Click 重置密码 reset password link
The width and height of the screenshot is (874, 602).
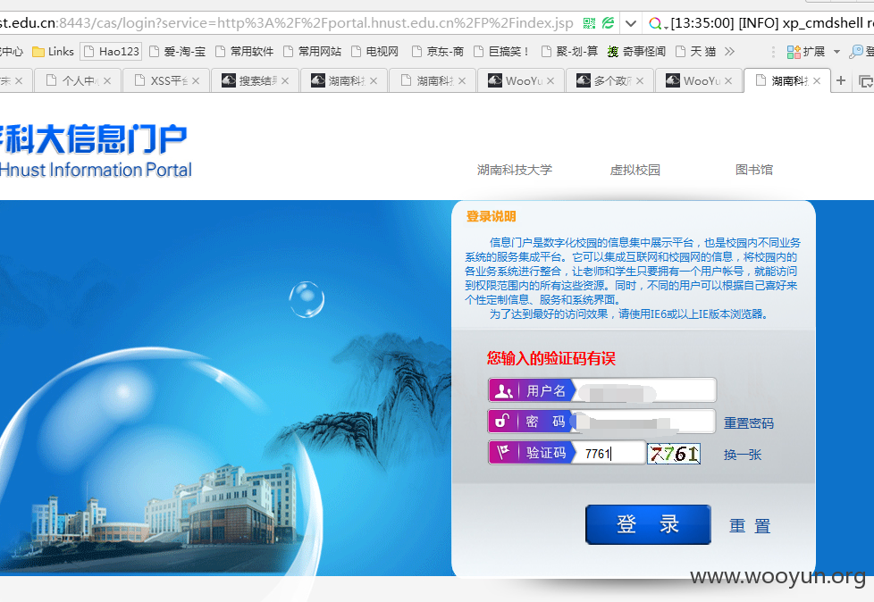(749, 423)
